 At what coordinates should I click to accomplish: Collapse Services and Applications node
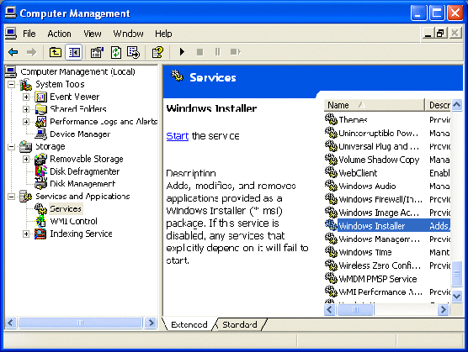[x=11, y=197]
